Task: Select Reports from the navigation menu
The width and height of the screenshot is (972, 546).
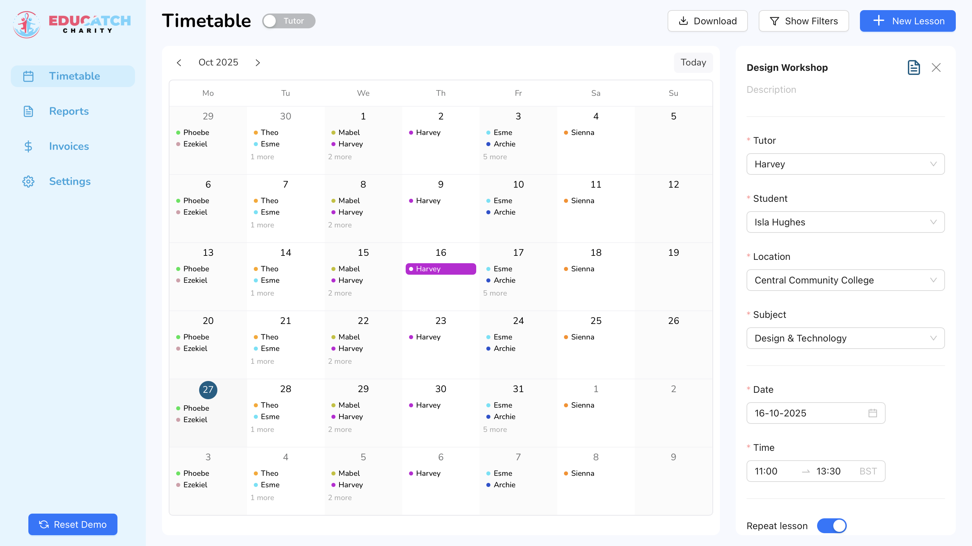Action: 69,111
